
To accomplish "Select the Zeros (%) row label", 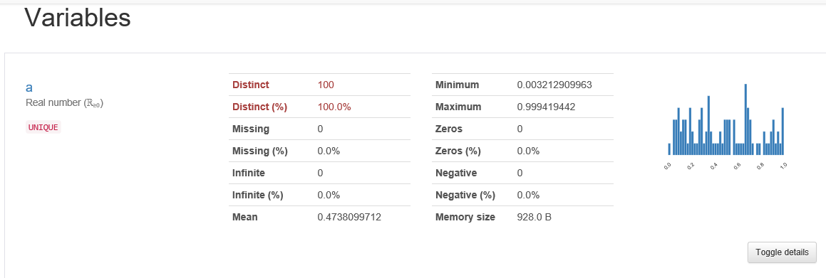I will (458, 151).
